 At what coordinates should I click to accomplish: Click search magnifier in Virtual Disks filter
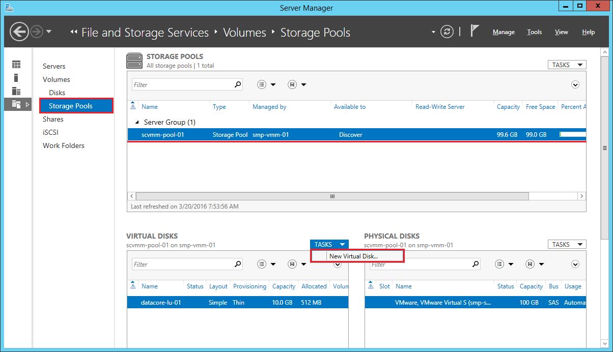[238, 264]
